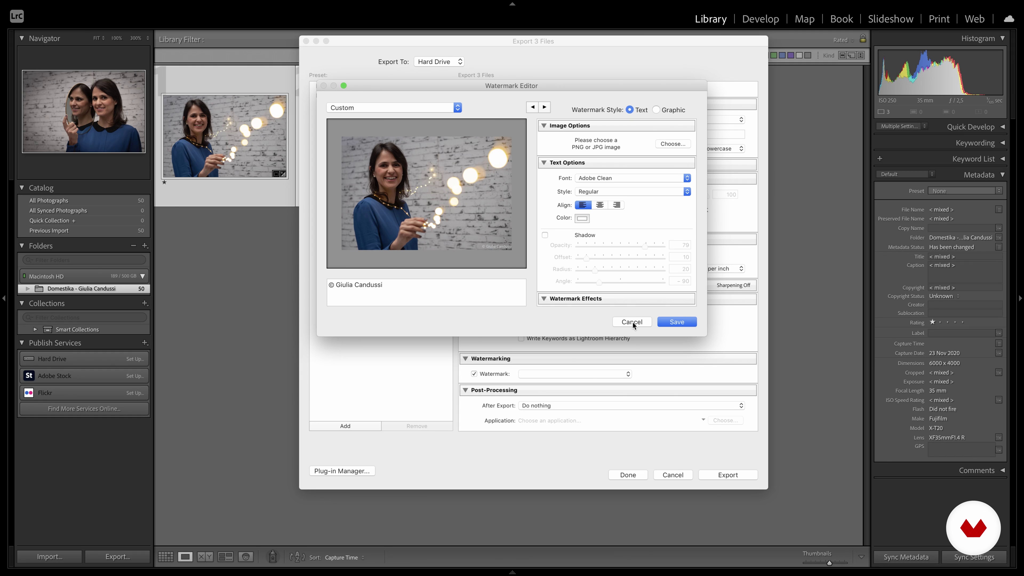Expand the Watermark Effects section
This screenshot has width=1024, height=576.
pos(544,299)
